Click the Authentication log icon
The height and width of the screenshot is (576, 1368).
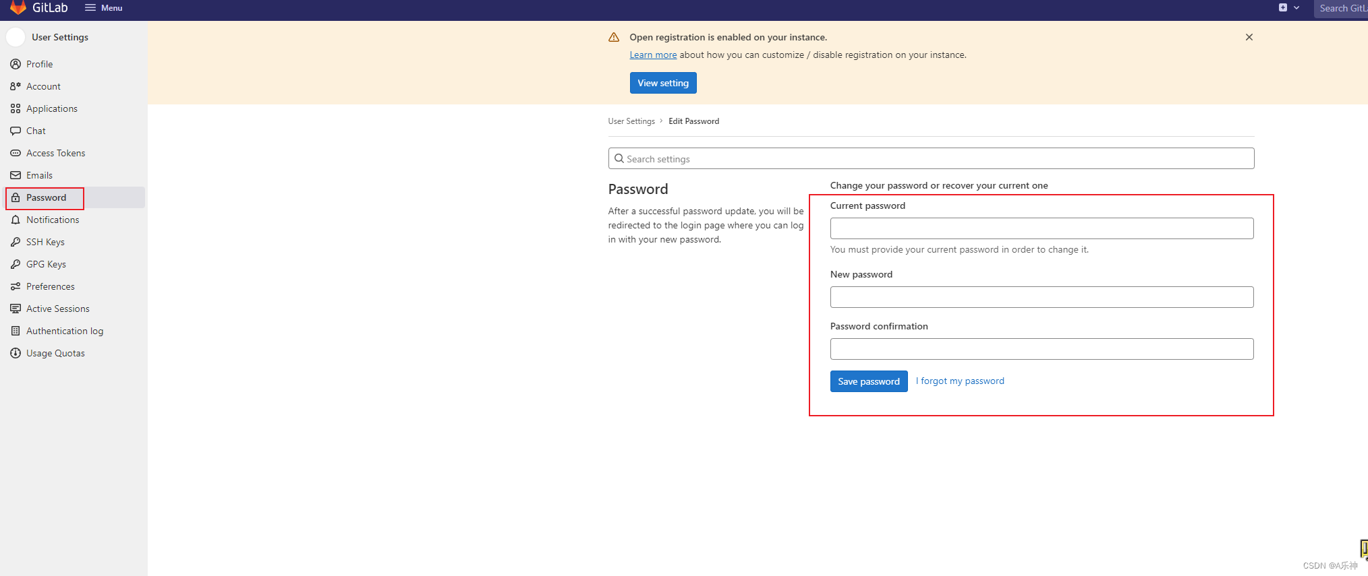[x=16, y=331]
